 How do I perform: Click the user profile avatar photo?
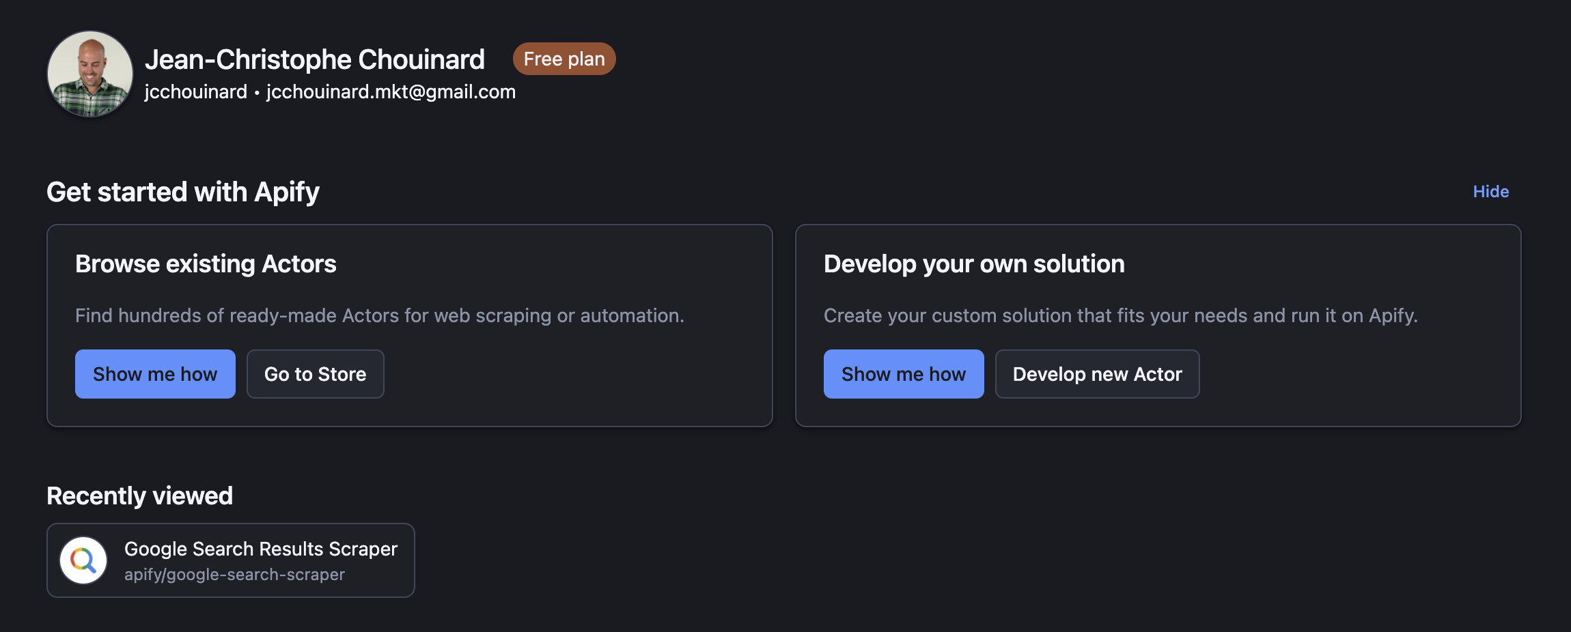(89, 74)
